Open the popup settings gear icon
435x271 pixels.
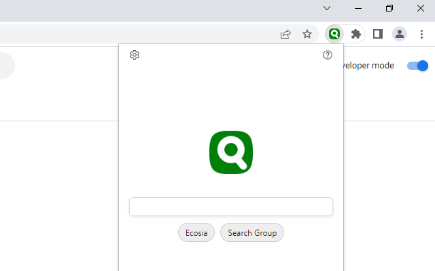tap(135, 55)
